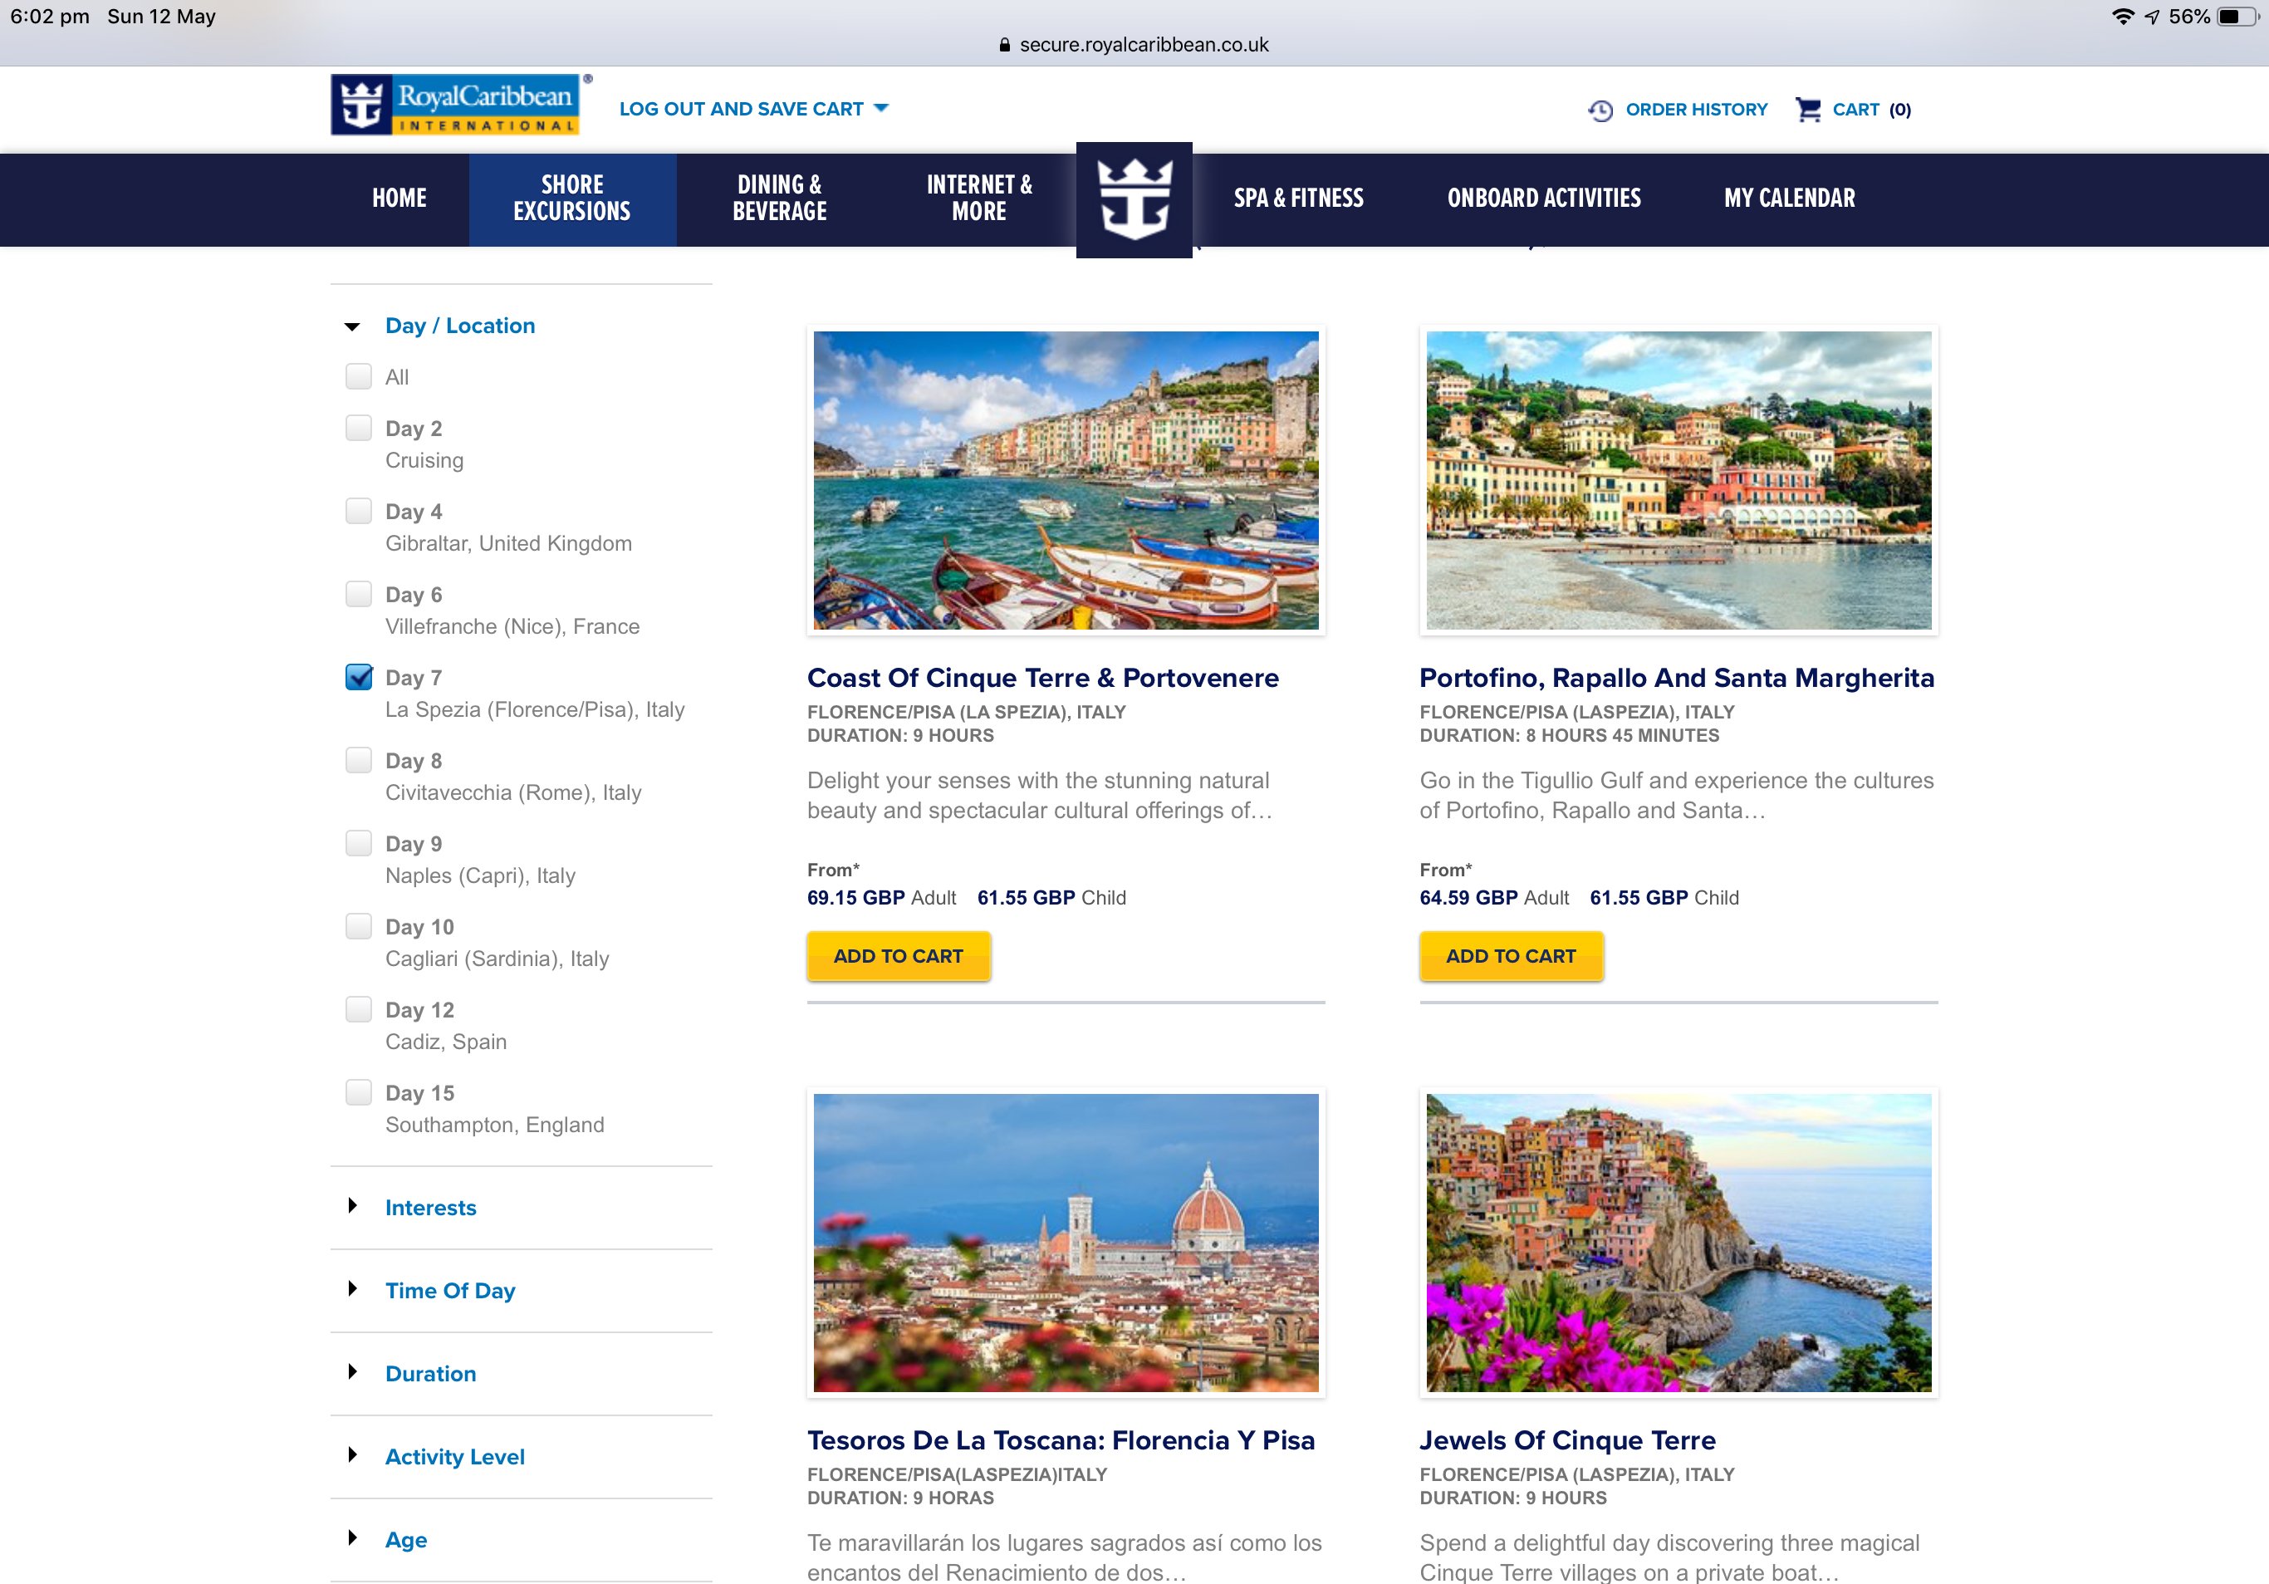This screenshot has height=1584, width=2269.
Task: Open Coast Of Cinque Terre & Portovenere title
Action: click(x=1042, y=678)
